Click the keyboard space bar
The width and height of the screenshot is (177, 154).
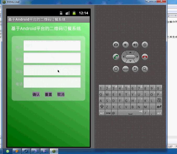click(130, 113)
